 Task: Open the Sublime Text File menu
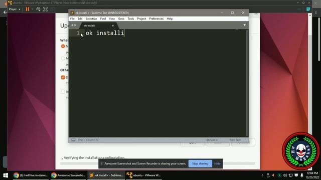[x=72, y=19]
